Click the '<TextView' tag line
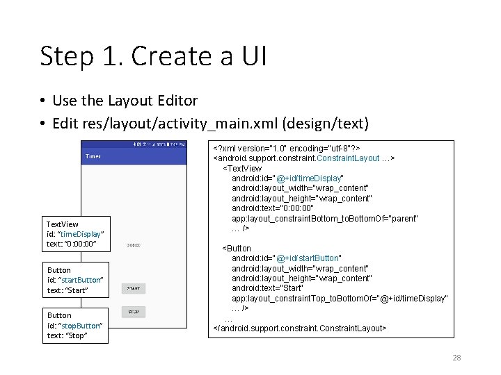 tap(242, 168)
